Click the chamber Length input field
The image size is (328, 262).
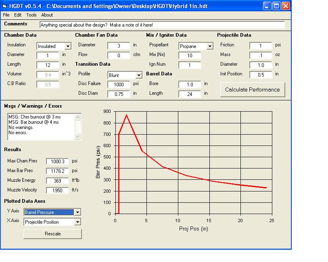(48, 65)
